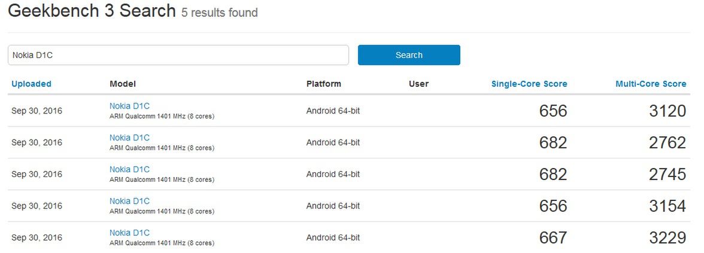Image resolution: width=704 pixels, height=253 pixels.
Task: Click the Platform column header
Action: 323,84
